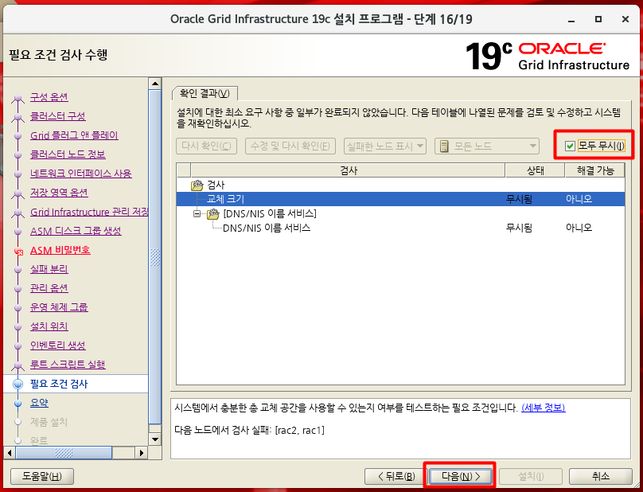
Task: Go to the 요약 step
Action: click(x=39, y=403)
